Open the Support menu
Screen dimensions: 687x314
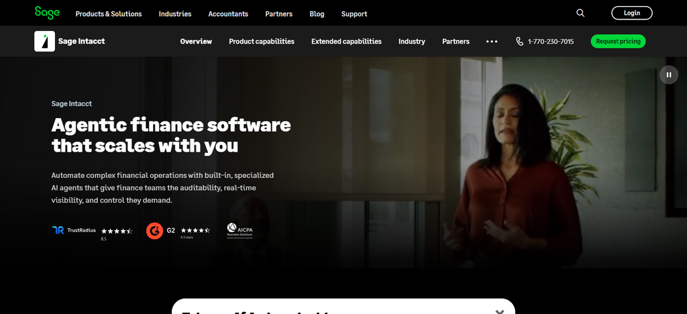[354, 13]
